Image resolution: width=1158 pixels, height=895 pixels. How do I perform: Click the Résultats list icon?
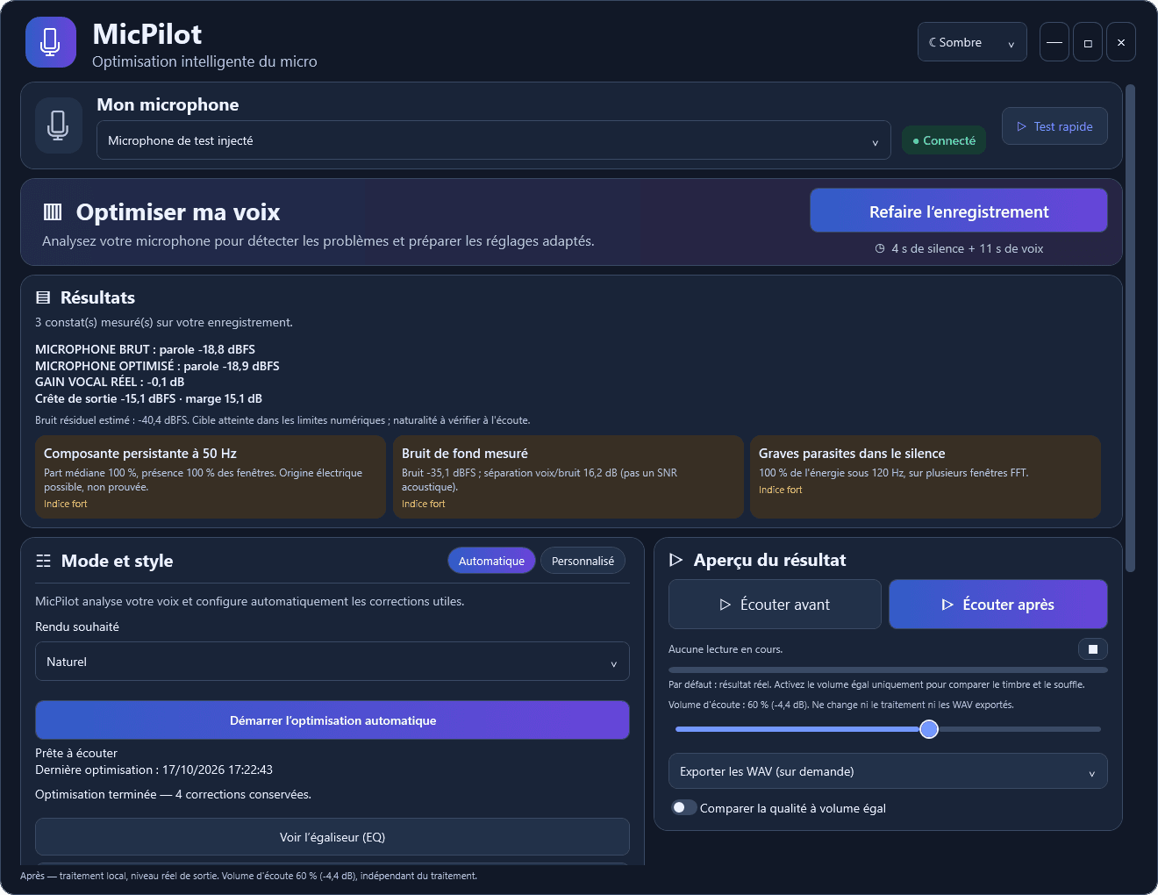[x=43, y=297]
